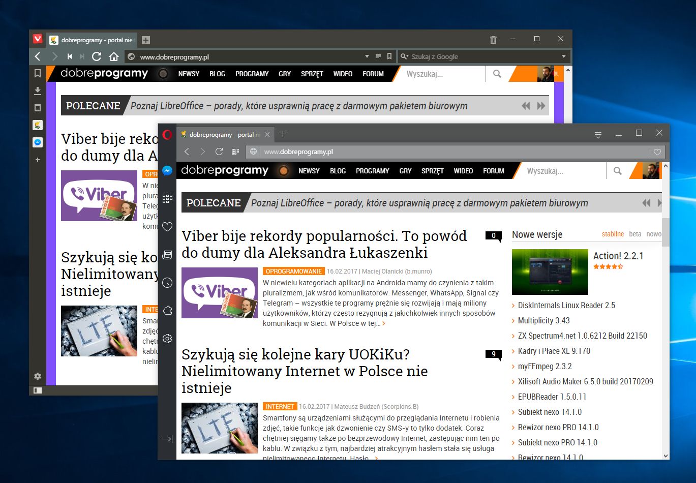This screenshot has height=483, width=696.
Task: Open history clock in Opera sidebar
Action: point(167,283)
